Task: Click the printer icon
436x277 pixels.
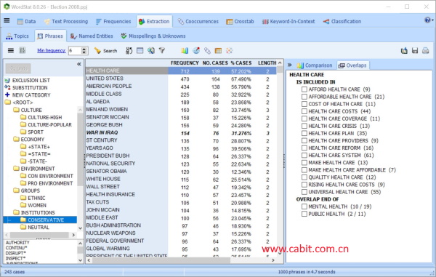Action: tap(426, 51)
